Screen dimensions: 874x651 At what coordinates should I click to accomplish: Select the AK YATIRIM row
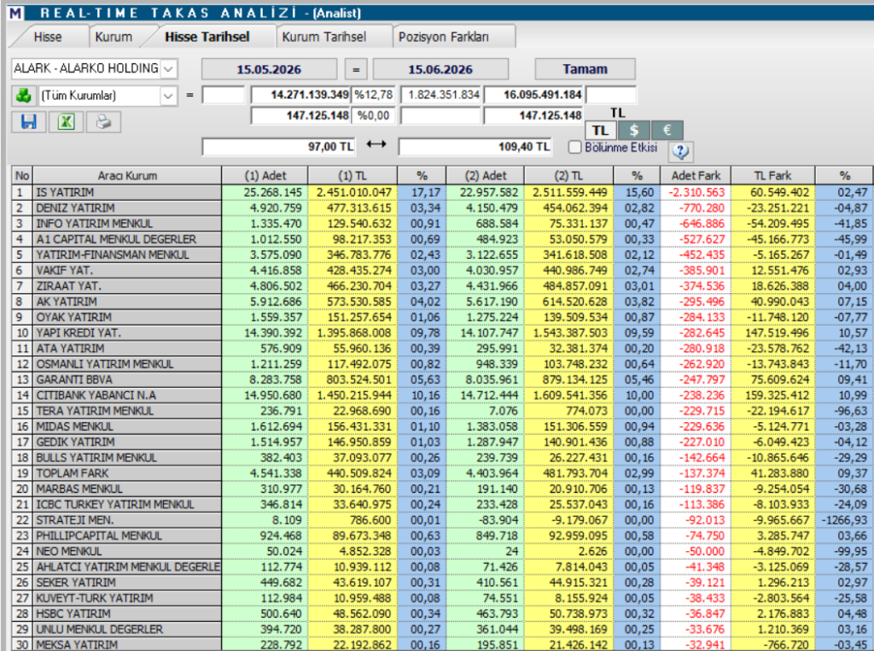443,302
